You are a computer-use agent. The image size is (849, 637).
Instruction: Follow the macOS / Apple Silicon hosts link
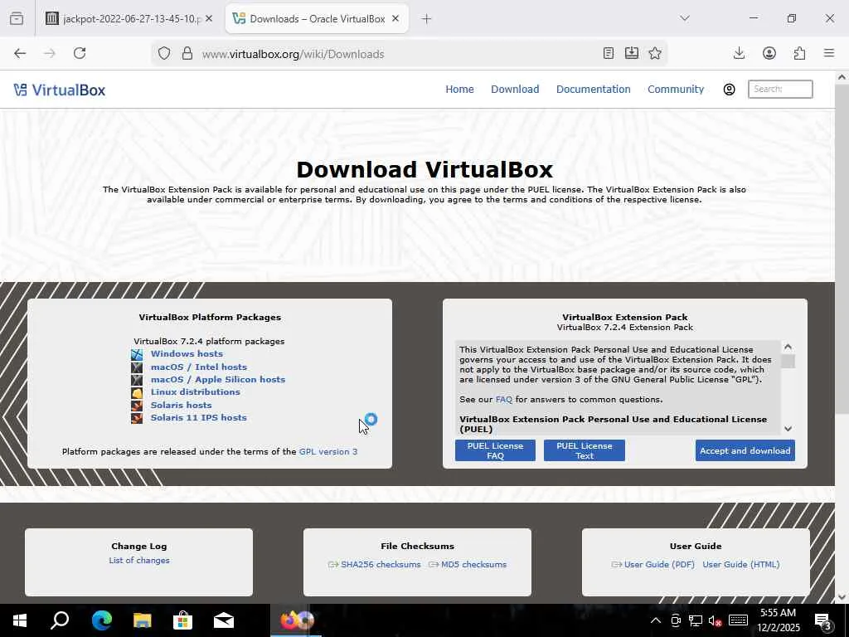218,380
